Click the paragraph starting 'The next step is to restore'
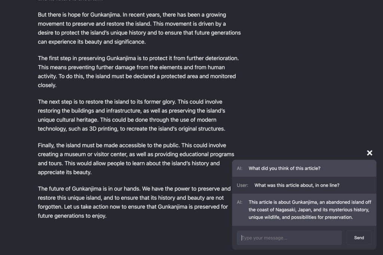The height and width of the screenshot is (255, 383). (x=131, y=115)
